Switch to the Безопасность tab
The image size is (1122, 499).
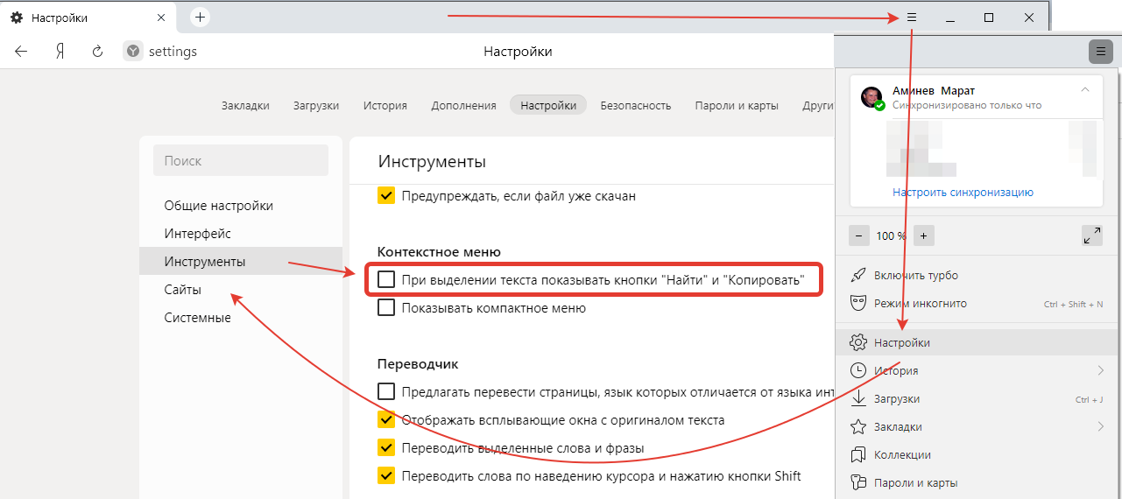(636, 105)
